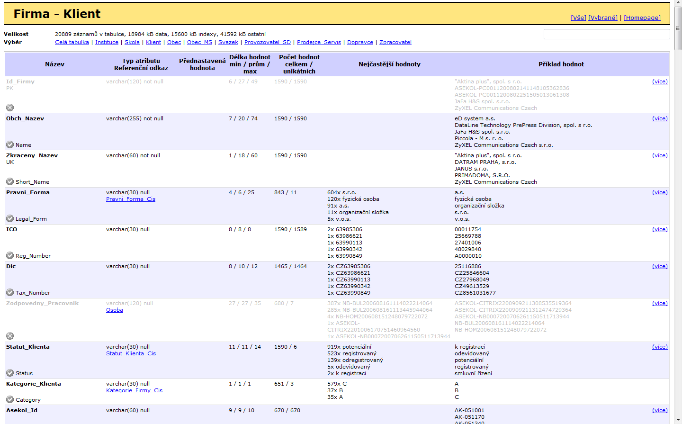Show more values for Obch_Nazev (více)

tap(660, 118)
